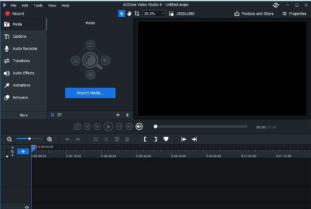Add media with the plus icon

tap(118, 115)
